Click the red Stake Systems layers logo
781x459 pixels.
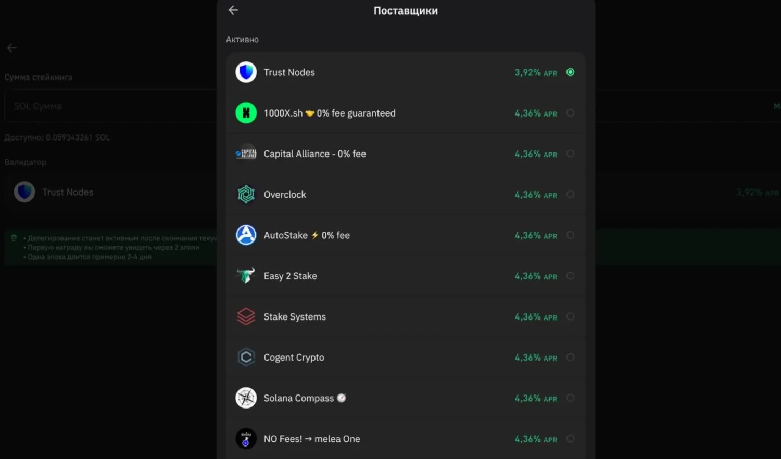[246, 316]
